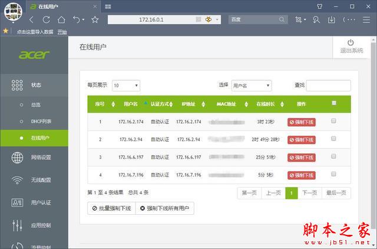Check the box for user 172.16.2.174
This screenshot has width=377, height=249.
point(333,121)
